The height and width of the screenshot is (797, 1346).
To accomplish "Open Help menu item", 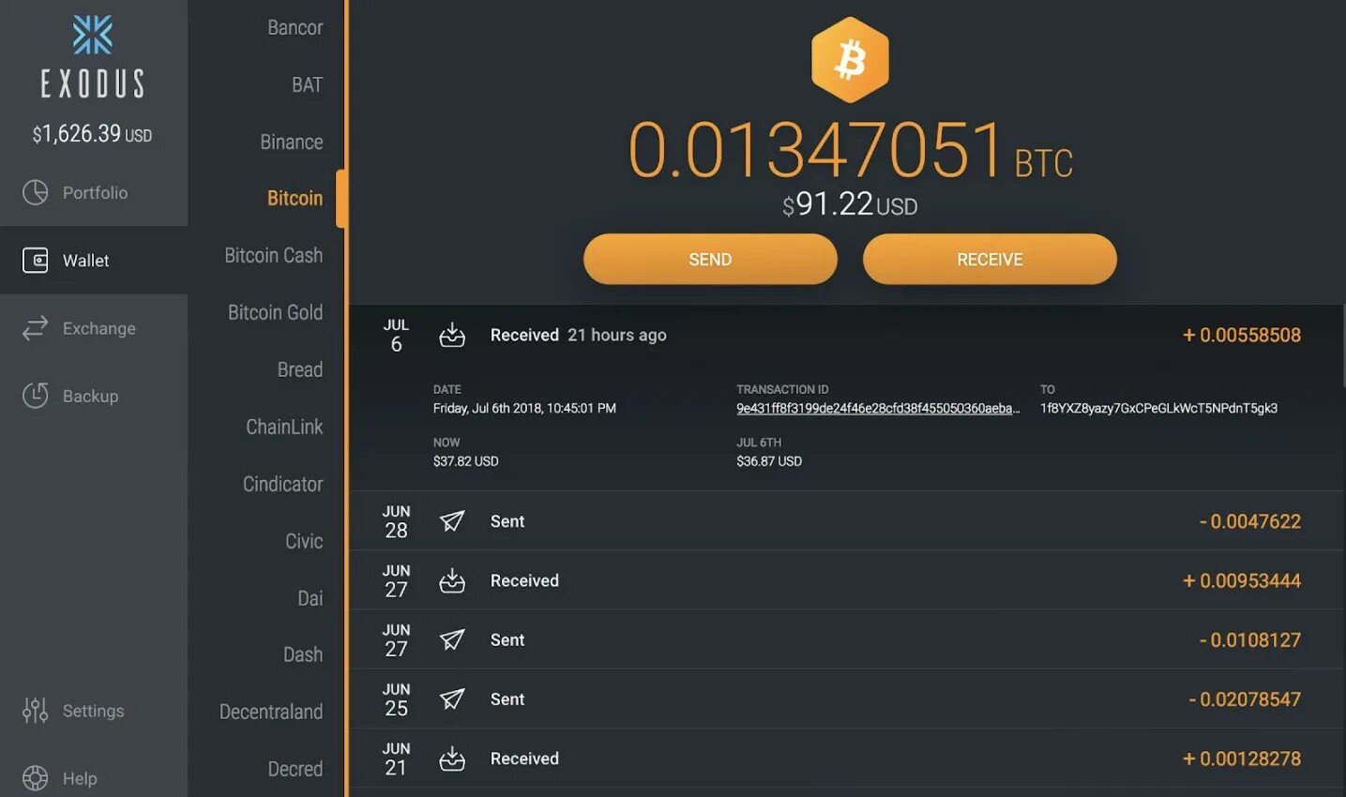I will click(94, 778).
